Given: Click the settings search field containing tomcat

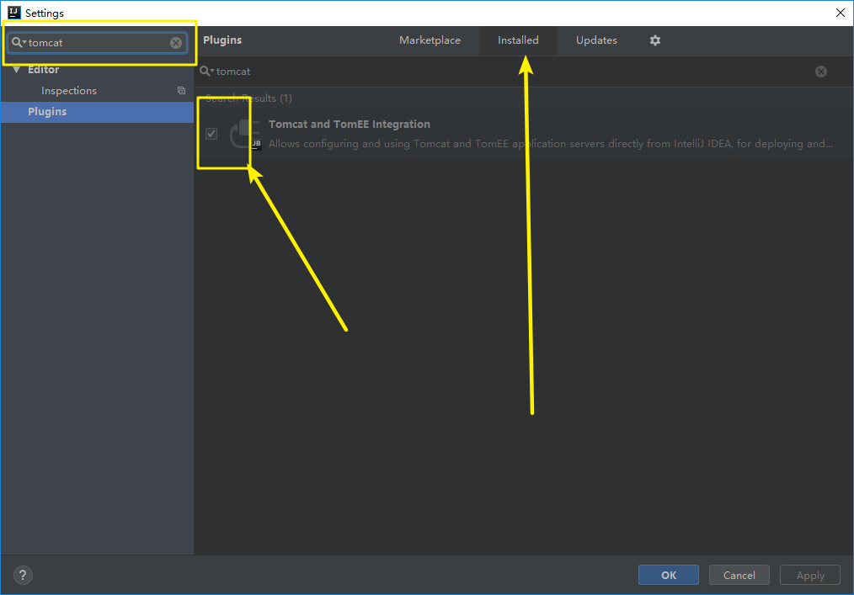Looking at the screenshot, I should pos(98,43).
